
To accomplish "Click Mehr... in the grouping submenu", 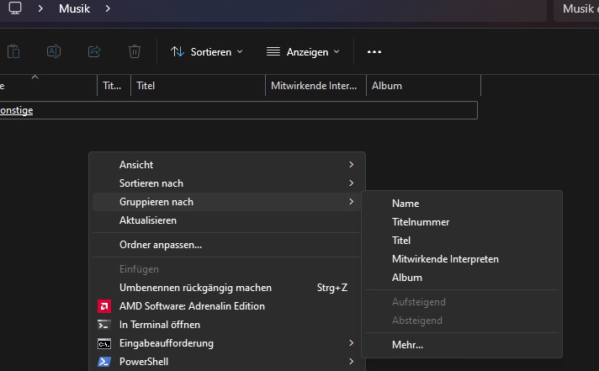I will (407, 344).
